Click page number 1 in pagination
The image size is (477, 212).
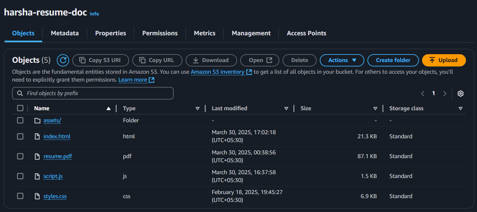coord(434,93)
